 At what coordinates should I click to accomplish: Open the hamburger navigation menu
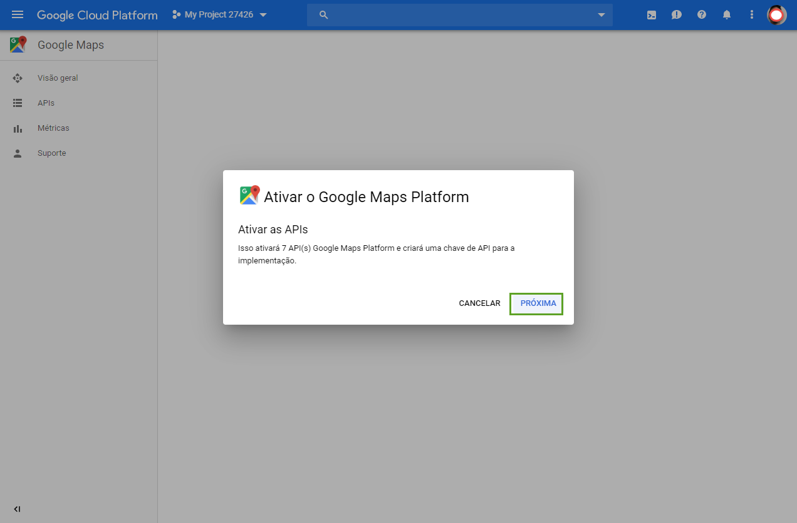coord(18,14)
